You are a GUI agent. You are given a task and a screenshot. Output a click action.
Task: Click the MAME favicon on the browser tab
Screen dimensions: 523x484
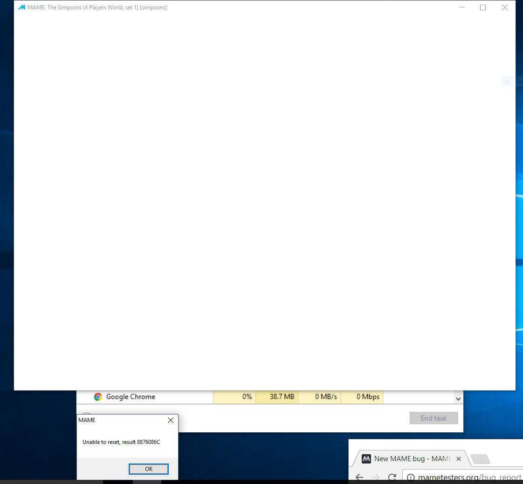(x=366, y=459)
